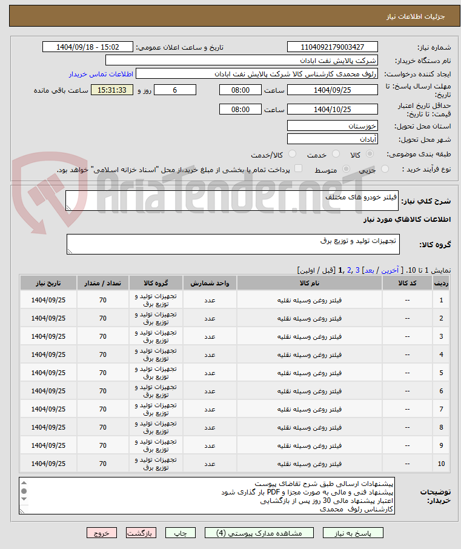
Task: Click the تاریخ نیاز column header
Action: (x=48, y=283)
